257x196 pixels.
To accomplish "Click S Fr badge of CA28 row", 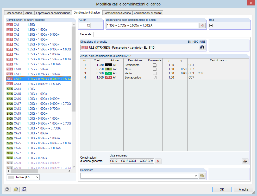I will coord(10,158).
